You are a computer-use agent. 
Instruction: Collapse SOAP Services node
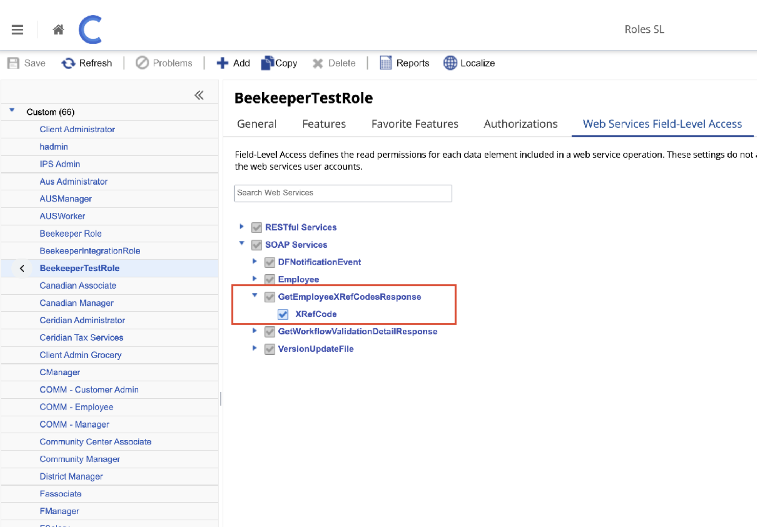tap(242, 244)
